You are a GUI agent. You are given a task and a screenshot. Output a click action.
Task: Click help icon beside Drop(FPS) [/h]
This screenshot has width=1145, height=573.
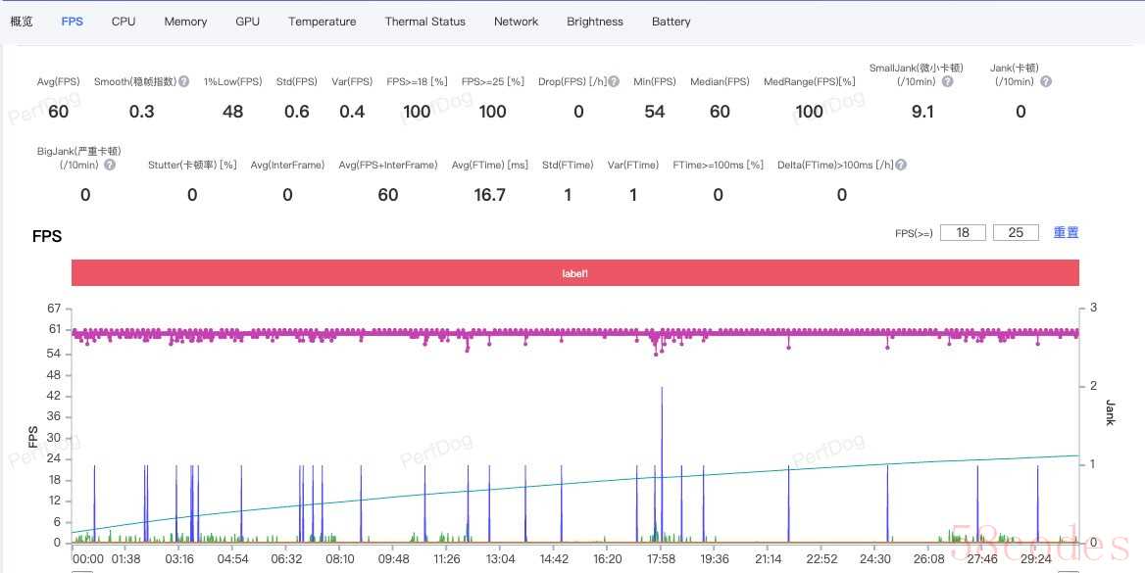(x=614, y=82)
